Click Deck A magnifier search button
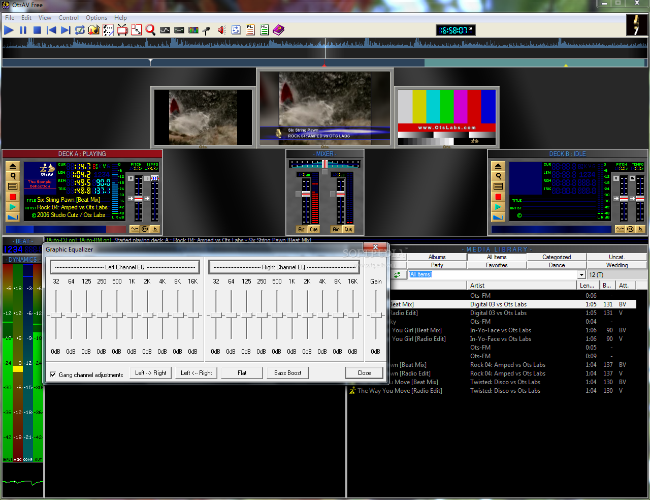 [13, 176]
